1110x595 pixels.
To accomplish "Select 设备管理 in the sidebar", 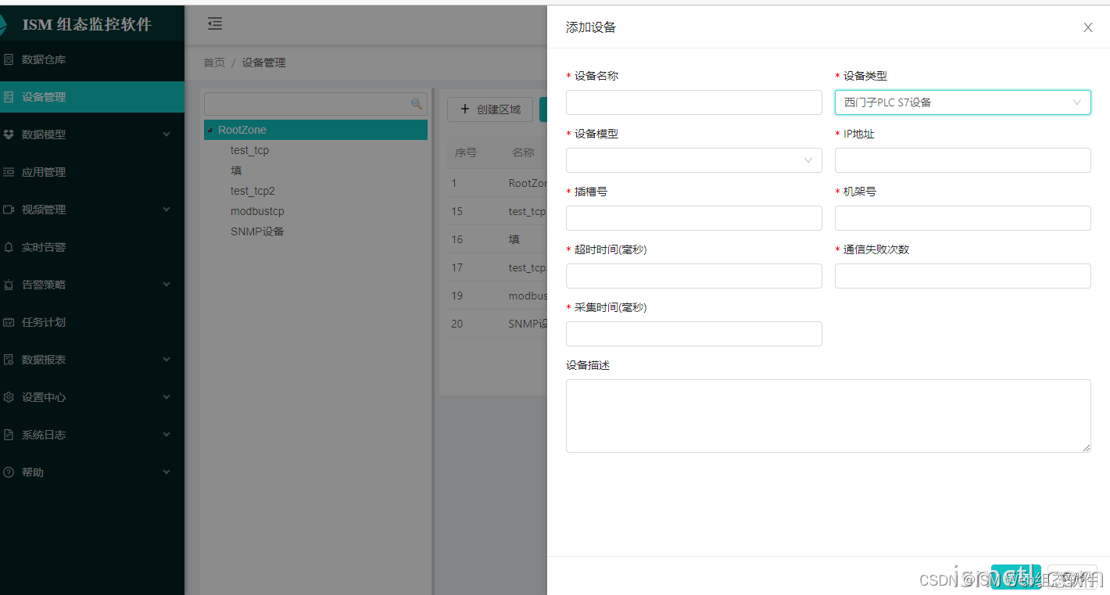I will [x=92, y=97].
